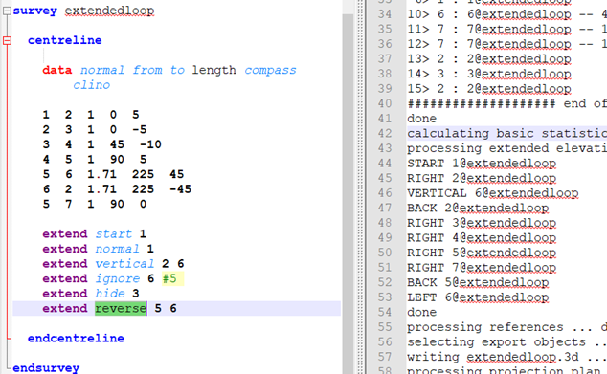Viewport: 607px width, 374px height.
Task: Click log line number 54 done
Action: (x=385, y=312)
